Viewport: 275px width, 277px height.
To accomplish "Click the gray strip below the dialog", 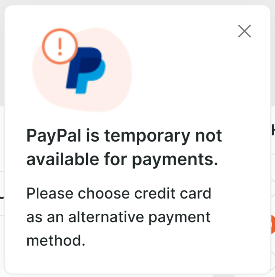I will click(x=137, y=276).
